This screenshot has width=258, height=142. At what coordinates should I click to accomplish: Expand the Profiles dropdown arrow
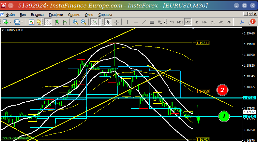22,22
